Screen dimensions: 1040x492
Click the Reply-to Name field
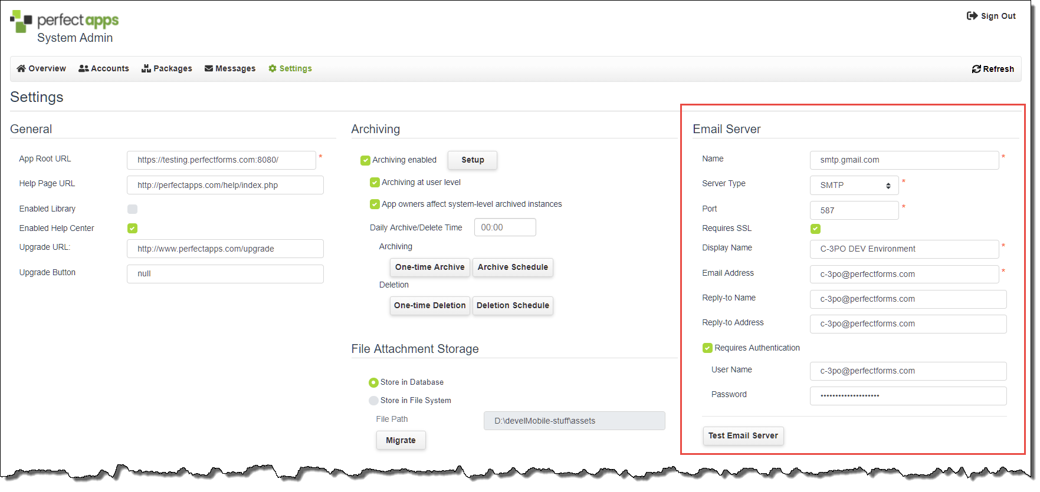(x=908, y=299)
